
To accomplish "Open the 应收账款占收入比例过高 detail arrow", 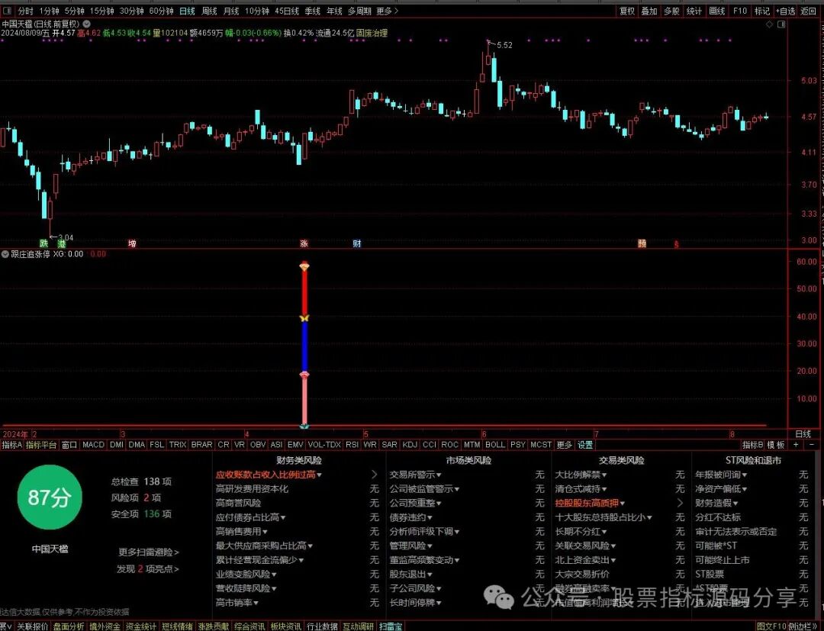I will (x=374, y=475).
